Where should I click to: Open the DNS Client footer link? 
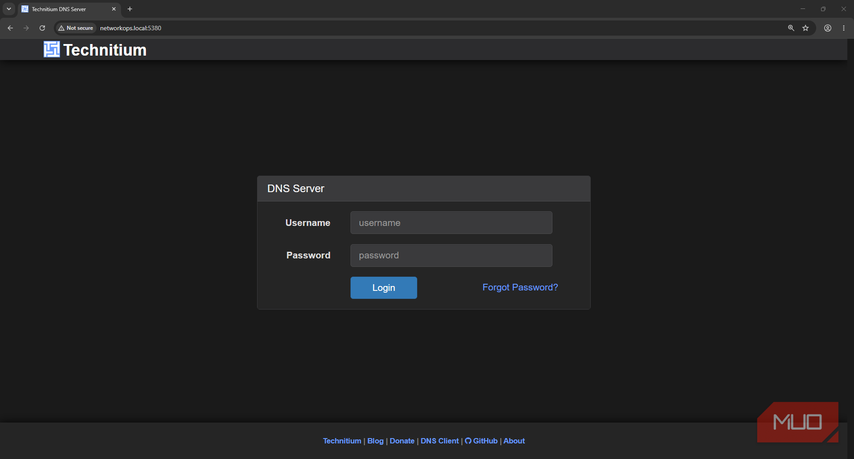pos(439,441)
